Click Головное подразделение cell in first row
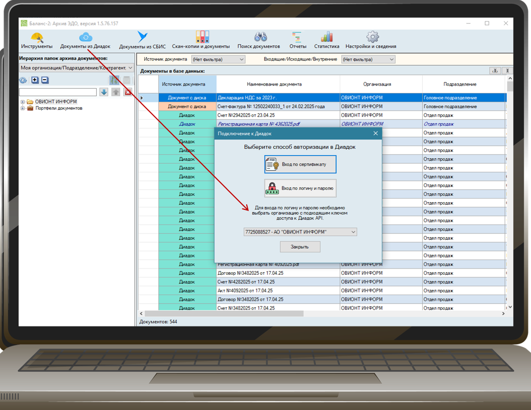Screen dimensions: 531x410 pos(464,98)
